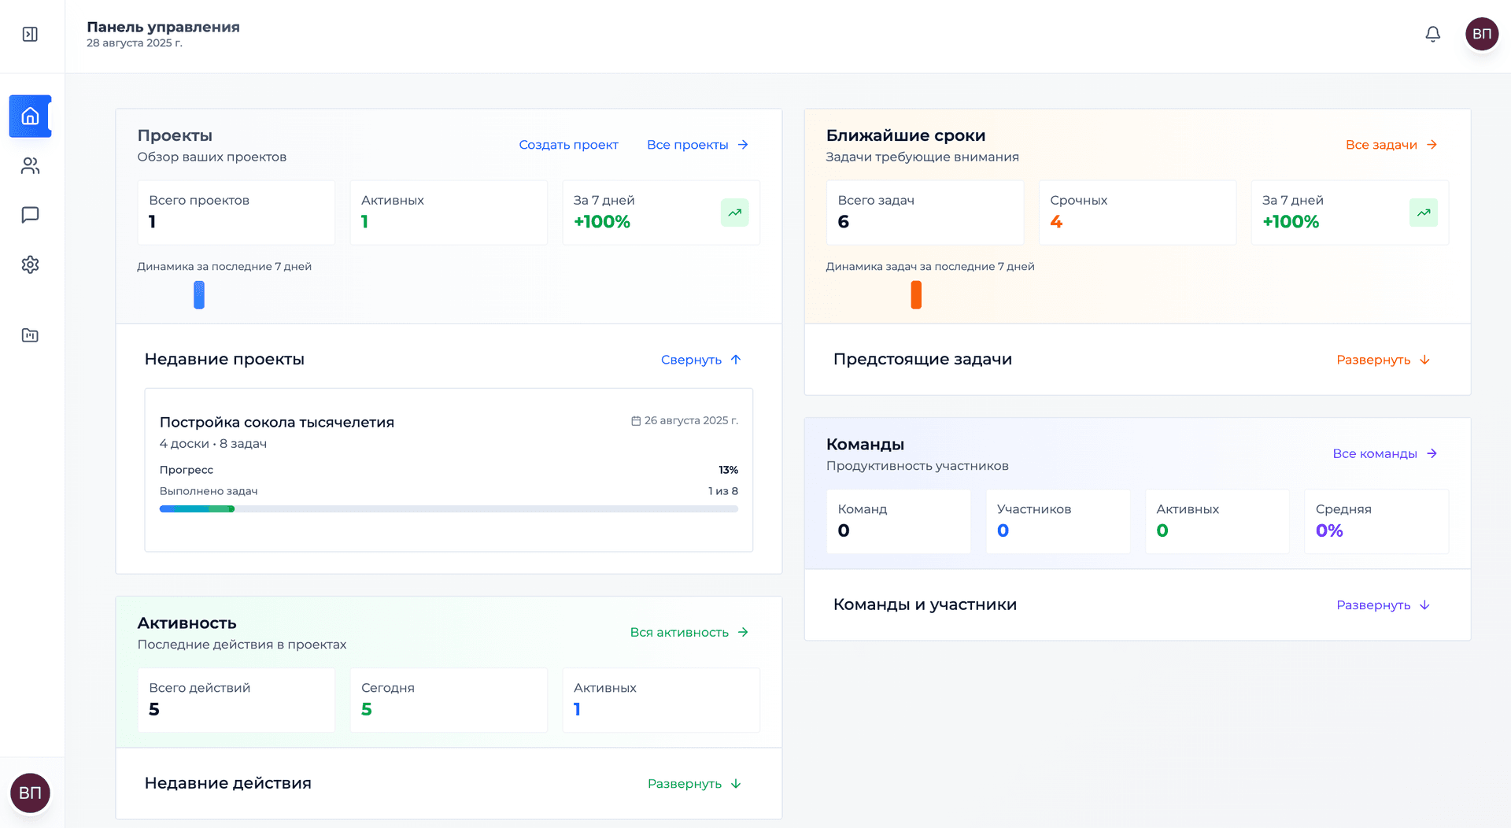The height and width of the screenshot is (828, 1511).
Task: Open the settings gear icon
Action: pyautogui.click(x=30, y=264)
